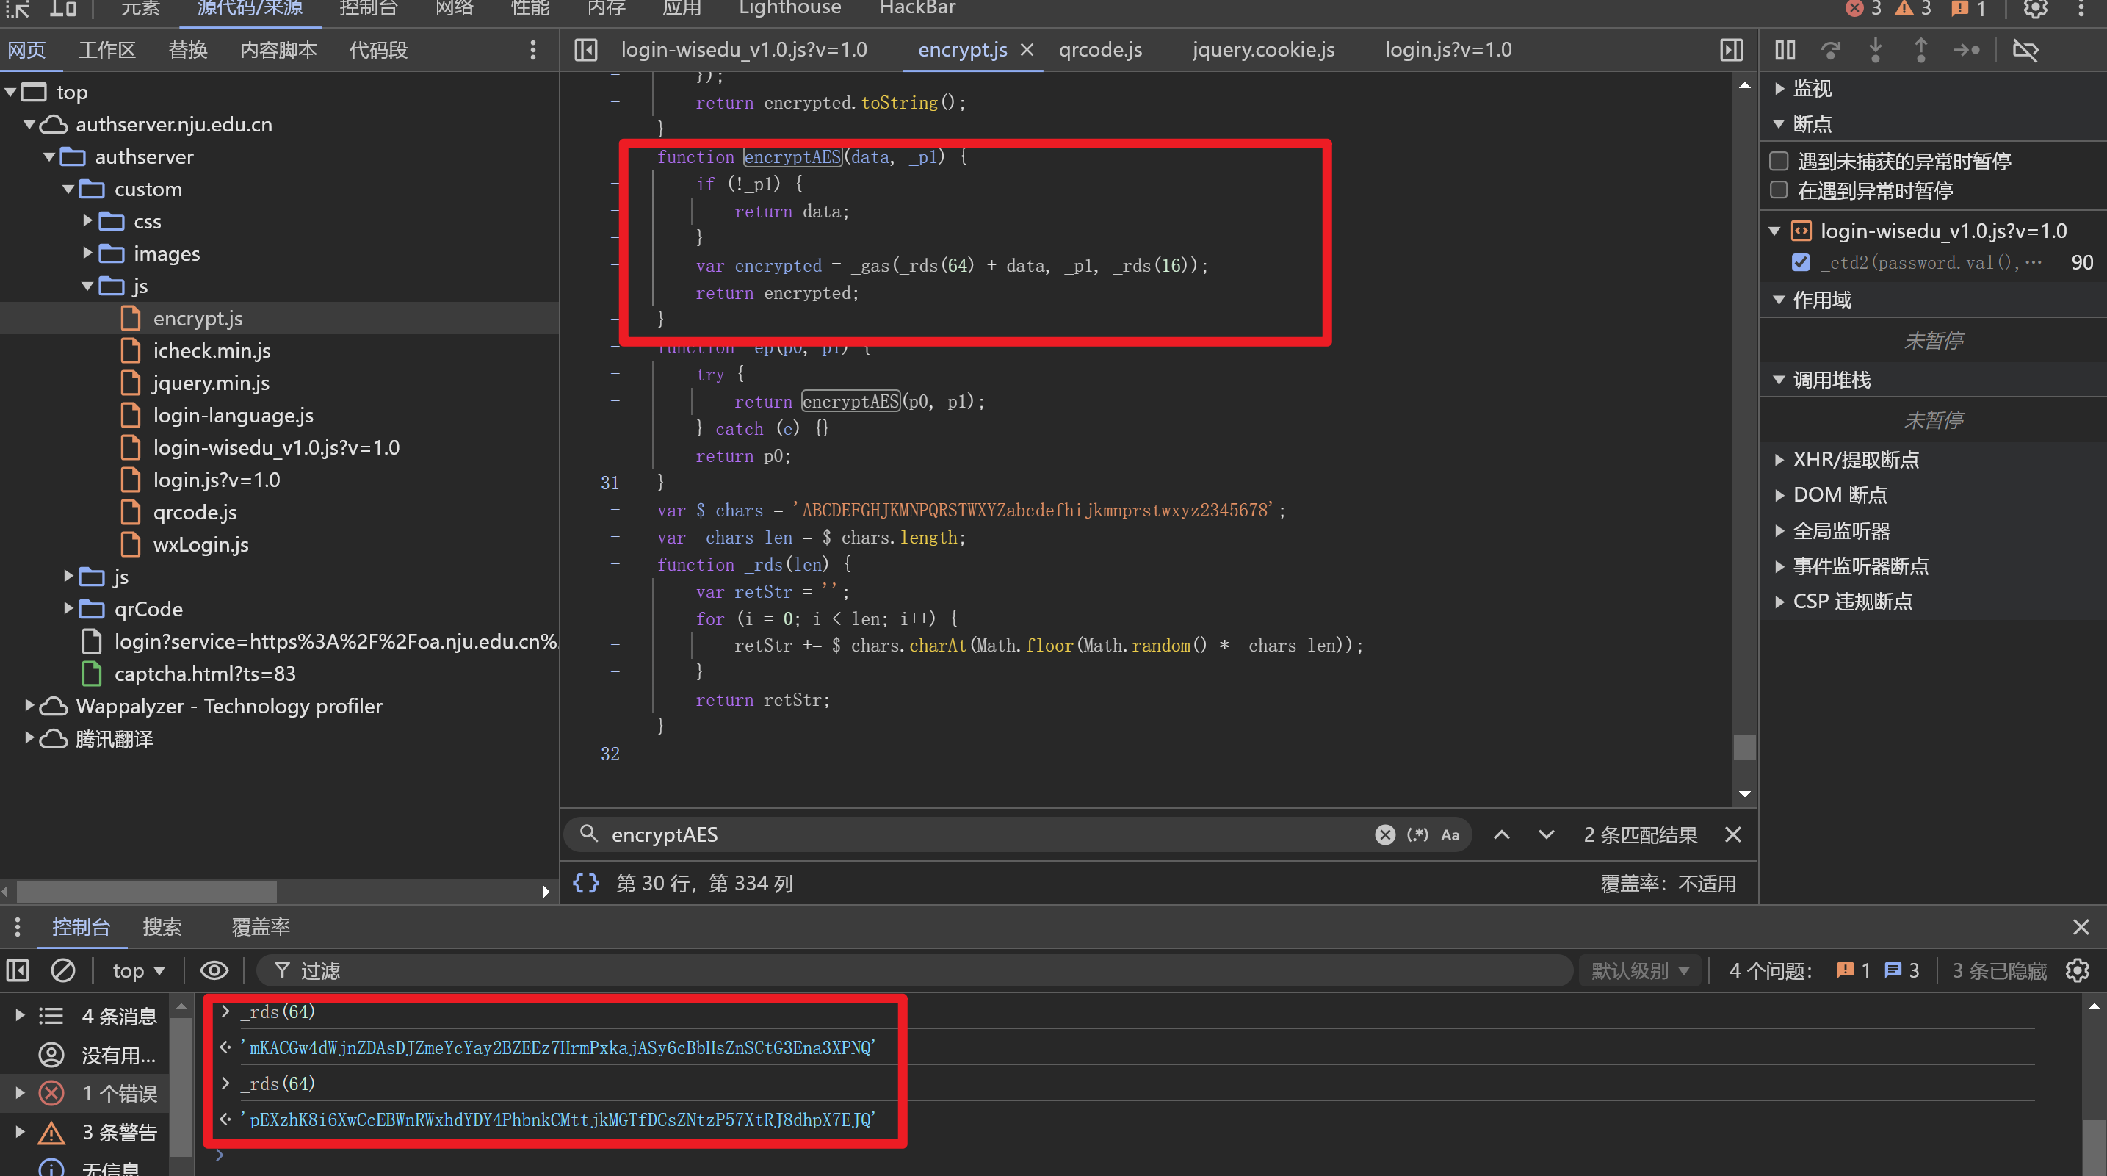Click the yellow warnings count badge
Screen dimensions: 2107x1176
tap(1913, 8)
